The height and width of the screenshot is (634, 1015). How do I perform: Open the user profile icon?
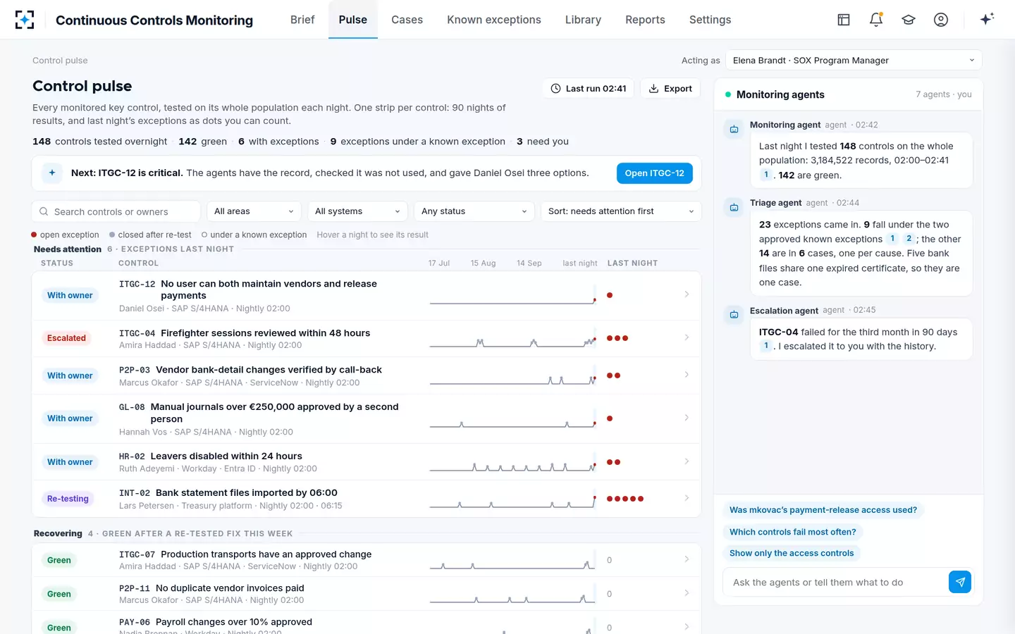click(x=941, y=20)
